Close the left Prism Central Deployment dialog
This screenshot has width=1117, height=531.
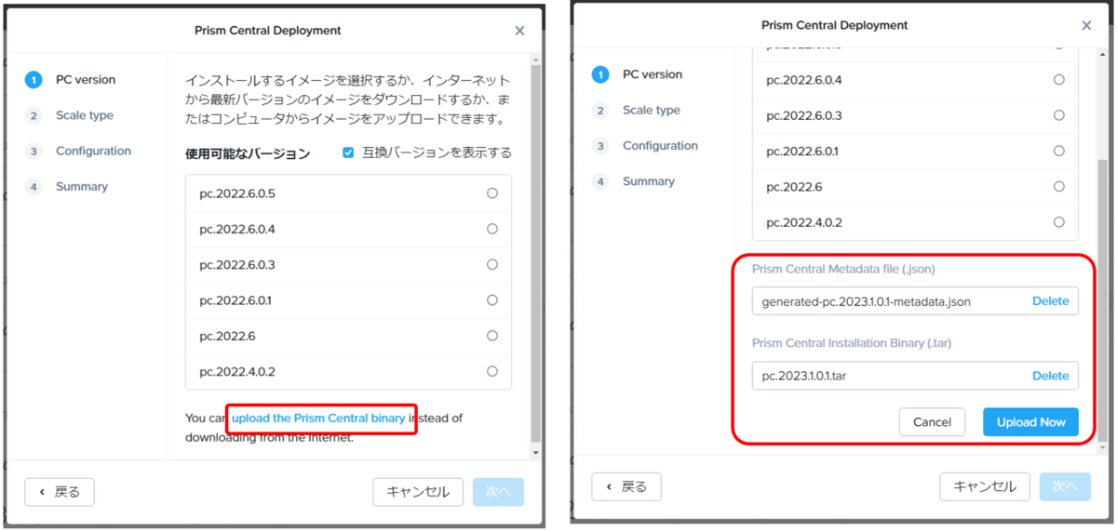tap(519, 31)
